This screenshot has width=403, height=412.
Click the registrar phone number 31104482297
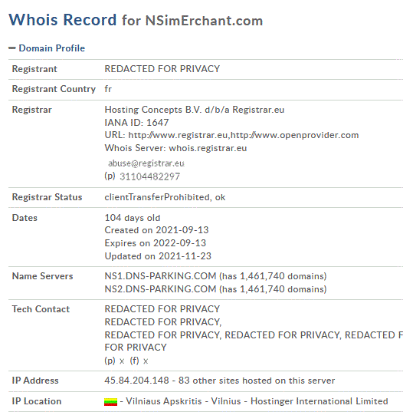[x=150, y=176]
